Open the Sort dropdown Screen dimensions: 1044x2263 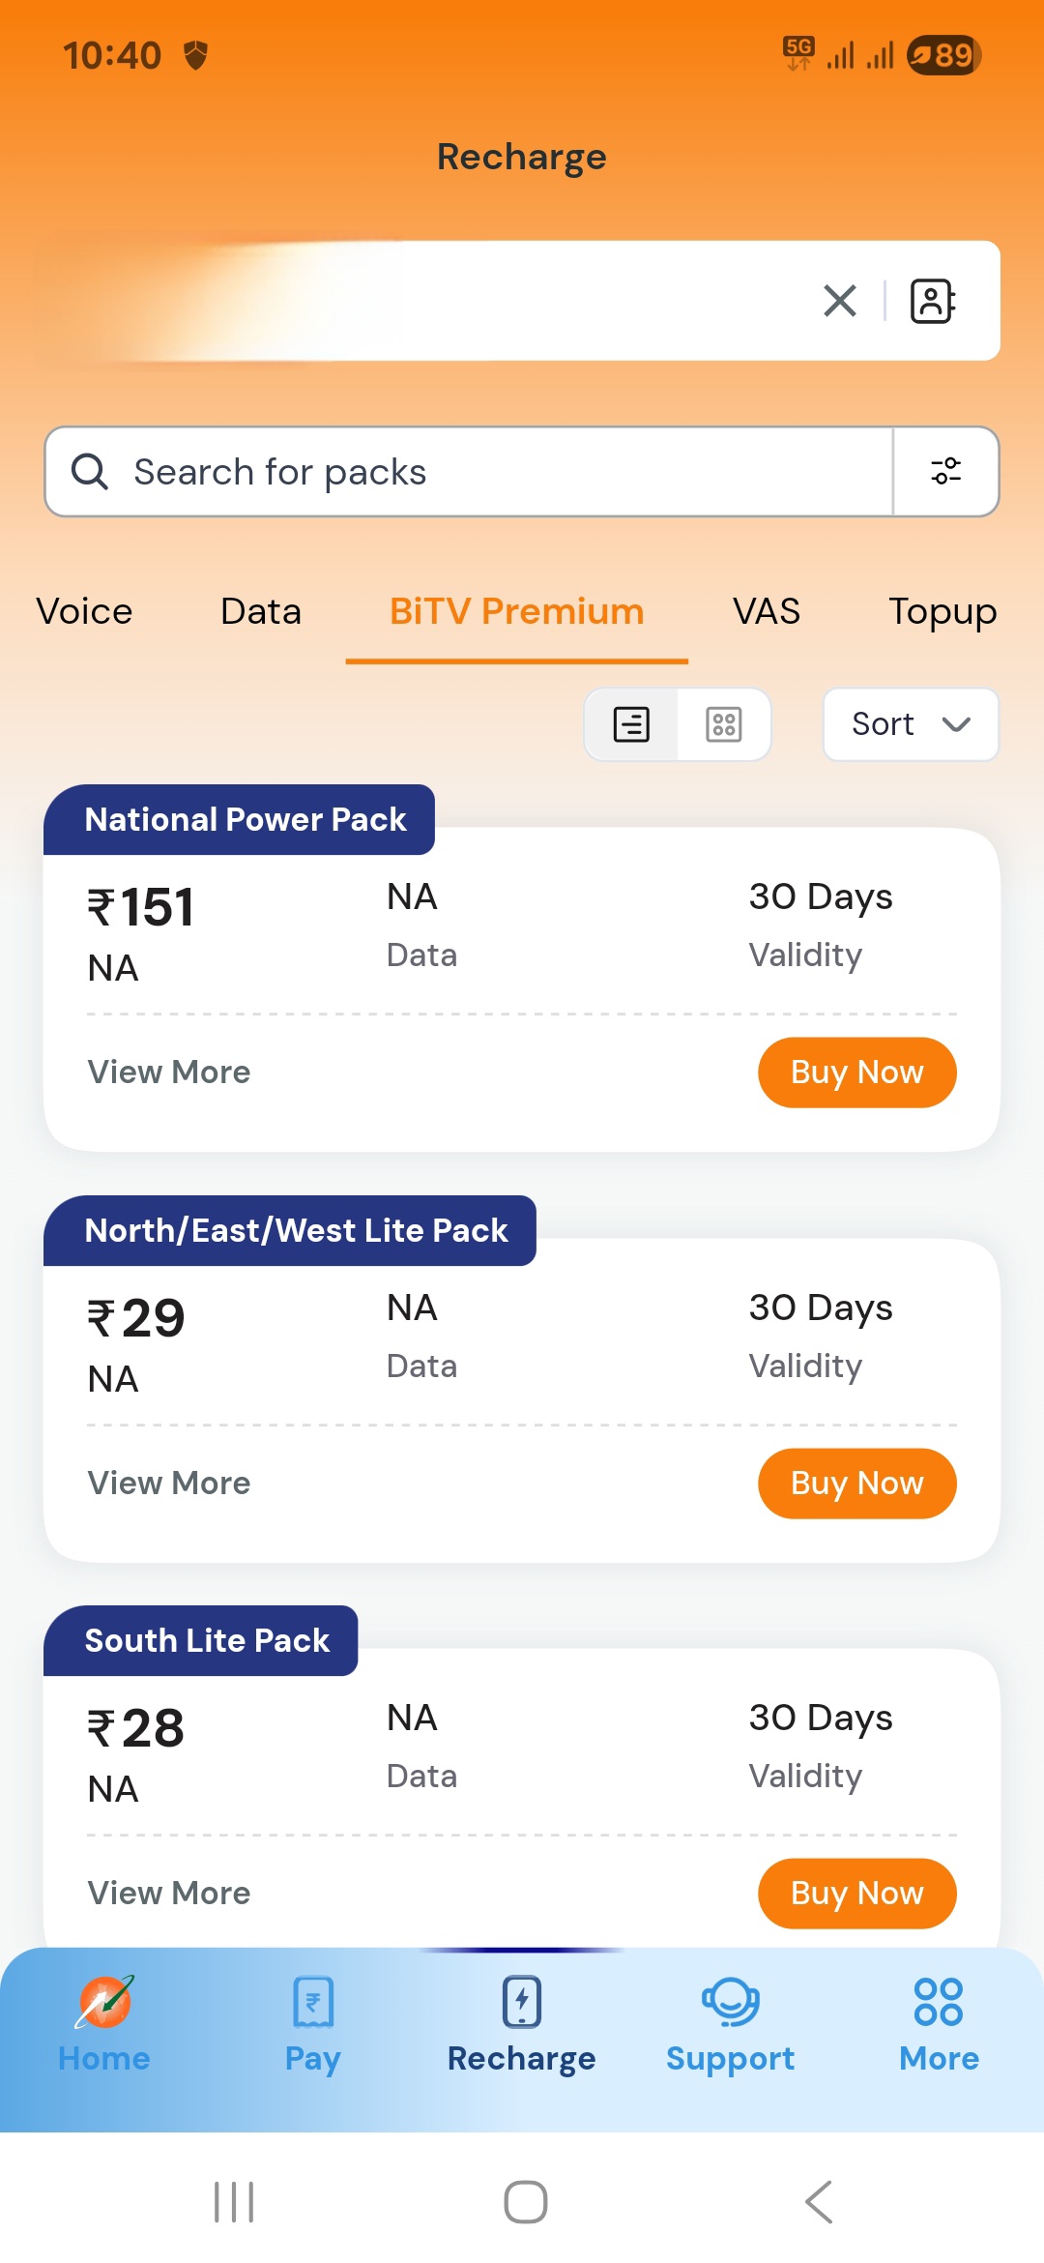pyautogui.click(x=911, y=724)
